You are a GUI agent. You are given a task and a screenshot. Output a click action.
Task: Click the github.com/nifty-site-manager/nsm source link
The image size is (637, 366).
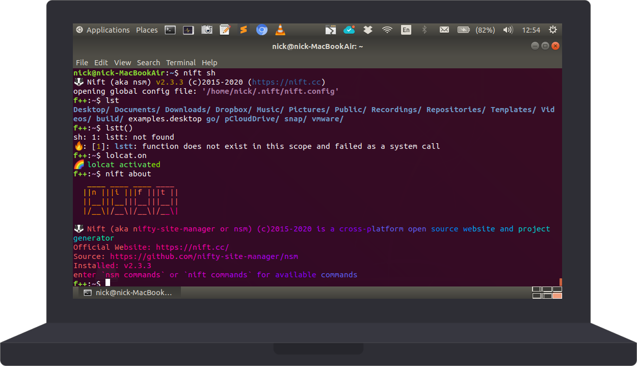point(204,256)
